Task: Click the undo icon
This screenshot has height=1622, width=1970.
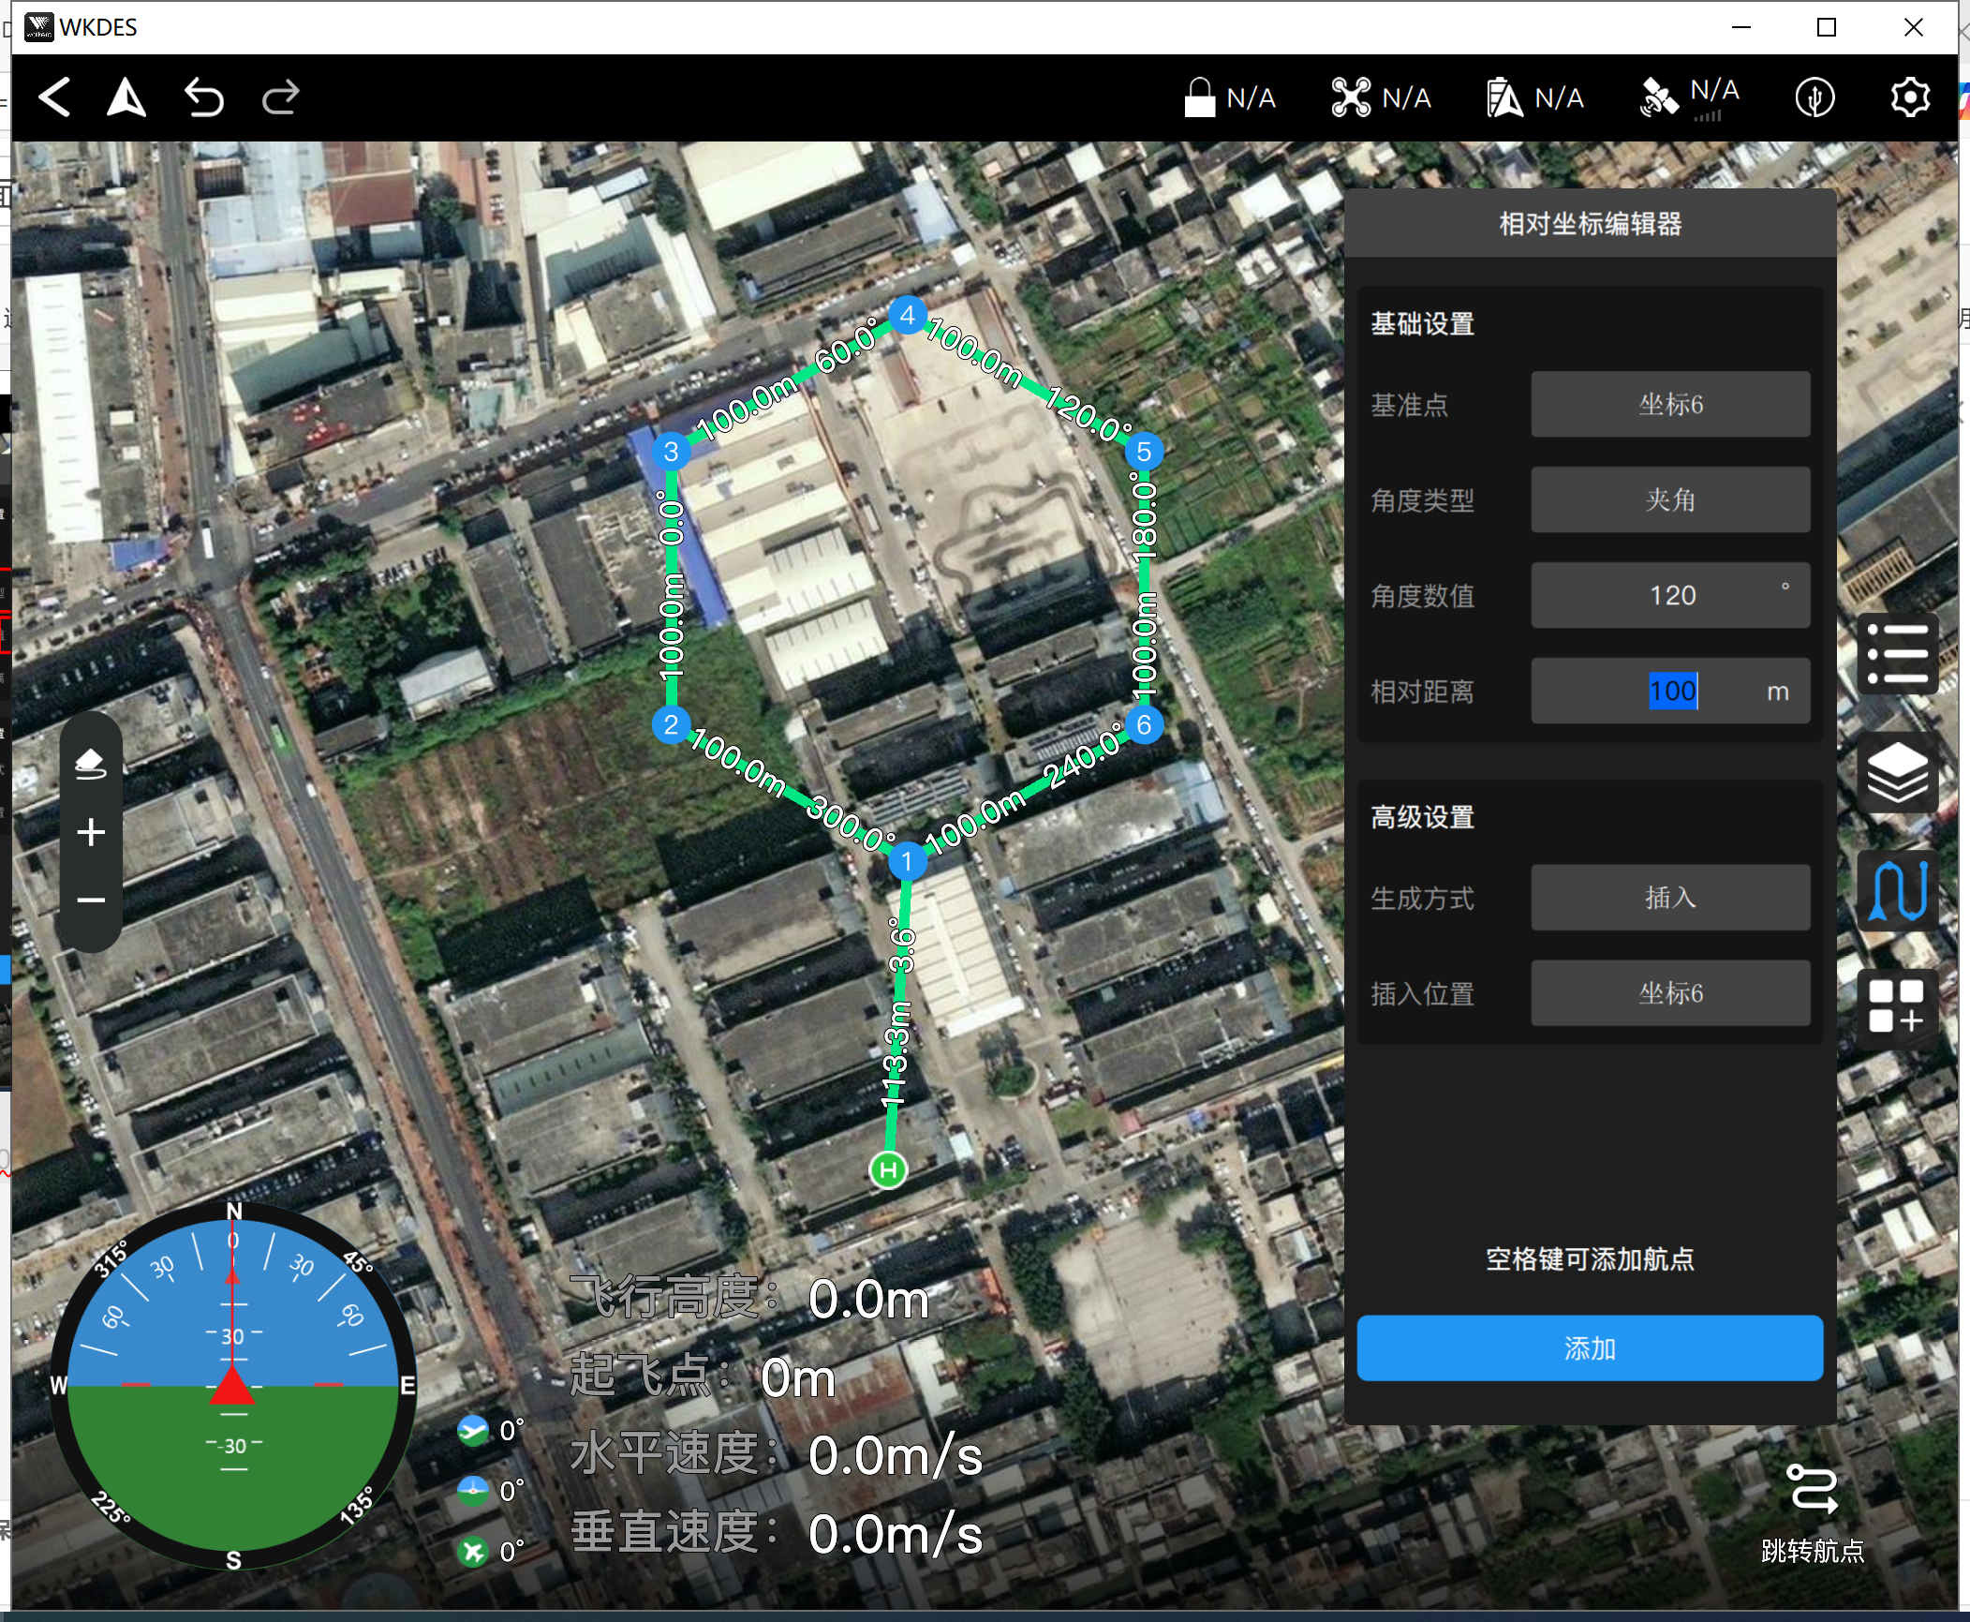Action: (203, 97)
